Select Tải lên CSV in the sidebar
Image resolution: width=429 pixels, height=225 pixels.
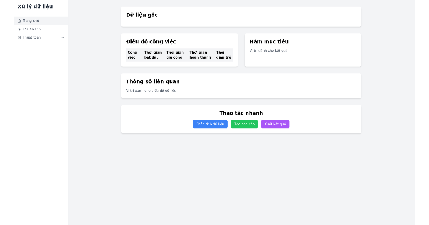click(32, 29)
